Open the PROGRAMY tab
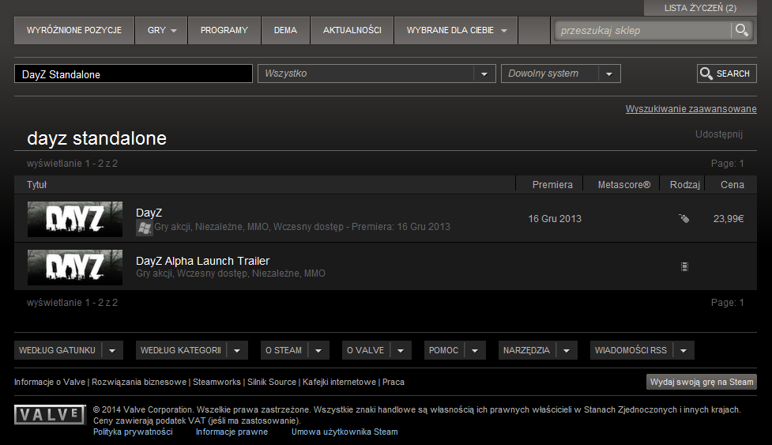The image size is (772, 445). tap(224, 31)
